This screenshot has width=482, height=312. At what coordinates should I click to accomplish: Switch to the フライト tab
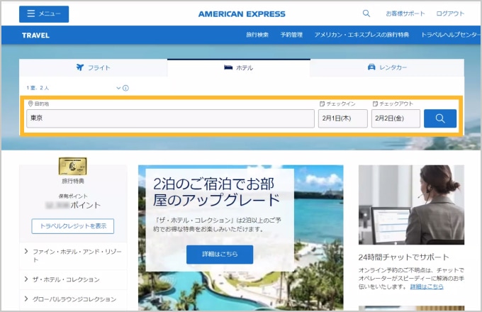point(93,67)
